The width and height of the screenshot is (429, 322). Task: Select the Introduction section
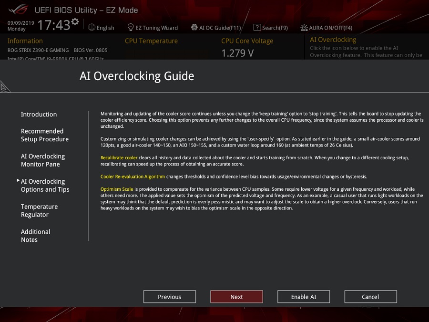point(39,114)
